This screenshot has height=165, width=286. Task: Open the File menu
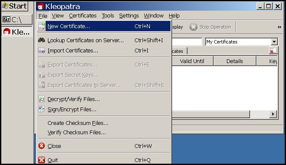tap(43, 16)
